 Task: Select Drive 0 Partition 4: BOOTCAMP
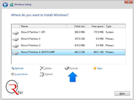pos(69,52)
